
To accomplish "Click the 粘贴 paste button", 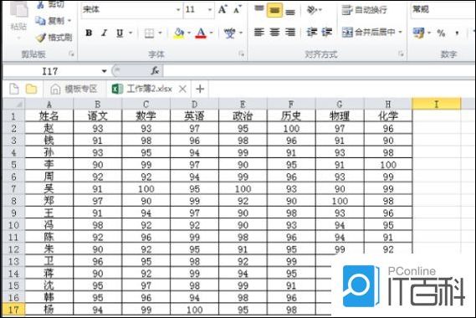I will coord(18,18).
